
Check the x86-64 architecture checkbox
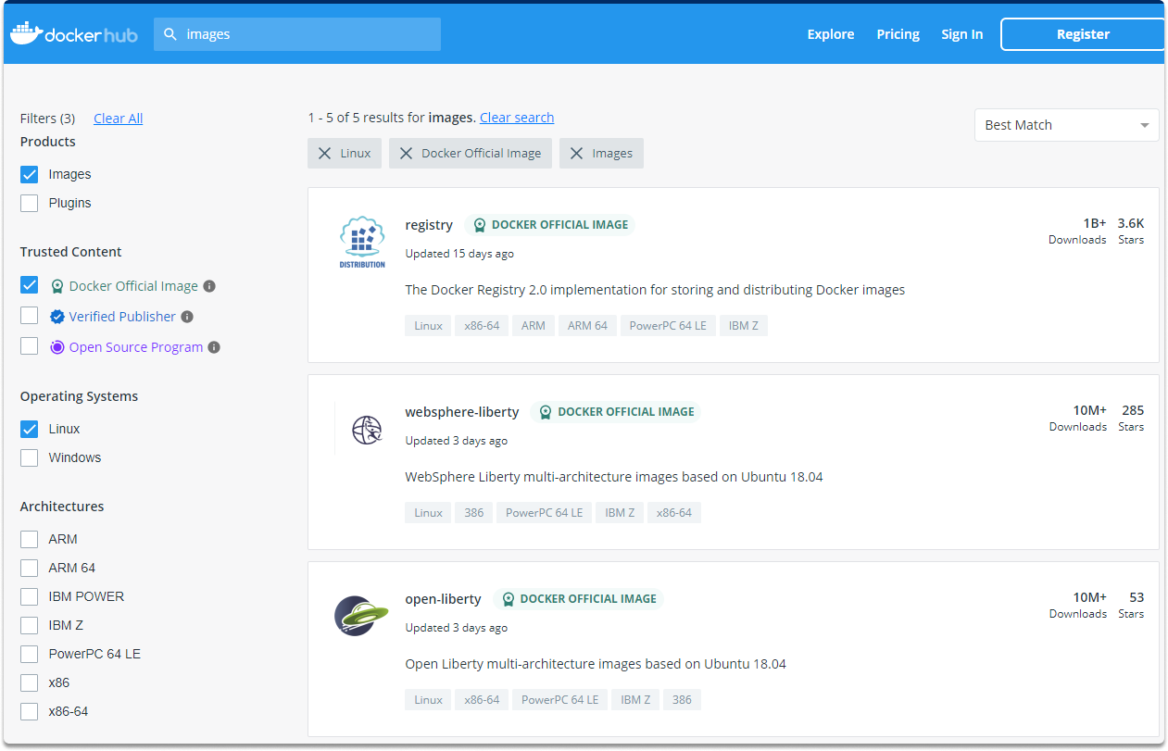tap(30, 711)
